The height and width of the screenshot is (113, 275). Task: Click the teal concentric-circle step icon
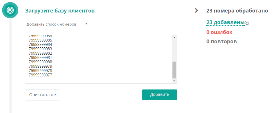[x=10, y=10]
